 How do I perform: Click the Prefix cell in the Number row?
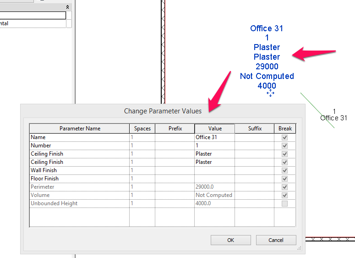coord(175,146)
